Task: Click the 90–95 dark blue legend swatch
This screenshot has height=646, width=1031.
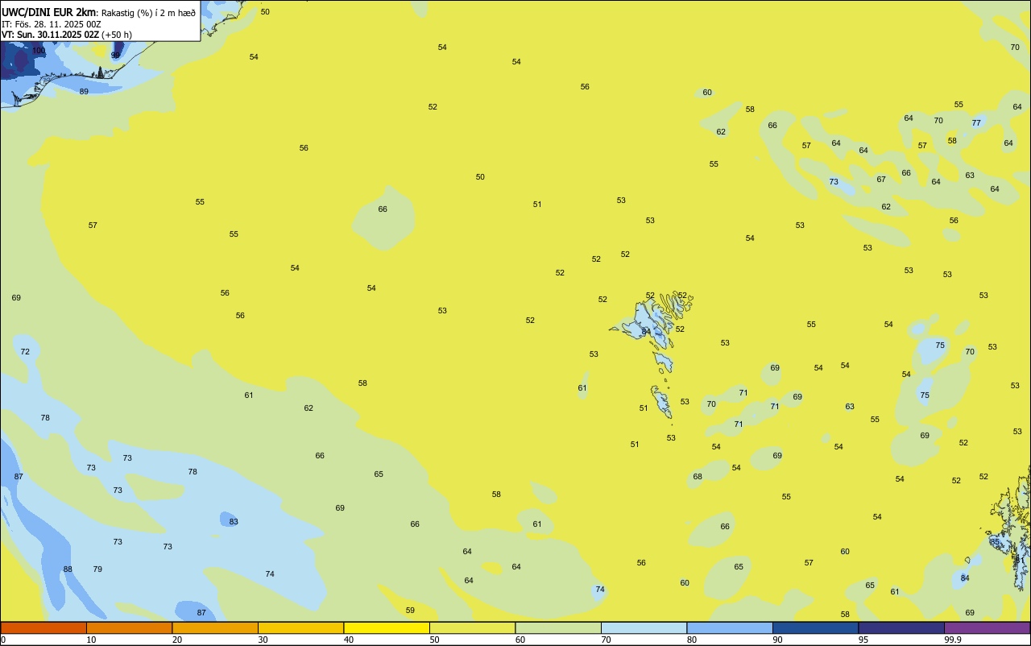Action: pyautogui.click(x=815, y=627)
